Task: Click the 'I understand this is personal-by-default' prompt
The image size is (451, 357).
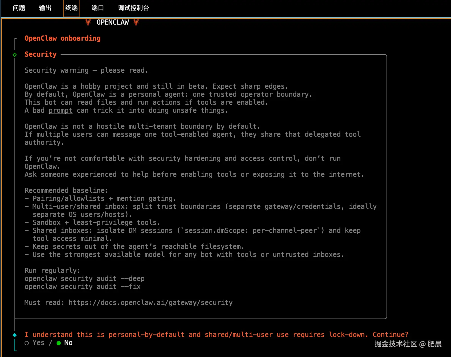Action: pyautogui.click(x=217, y=335)
